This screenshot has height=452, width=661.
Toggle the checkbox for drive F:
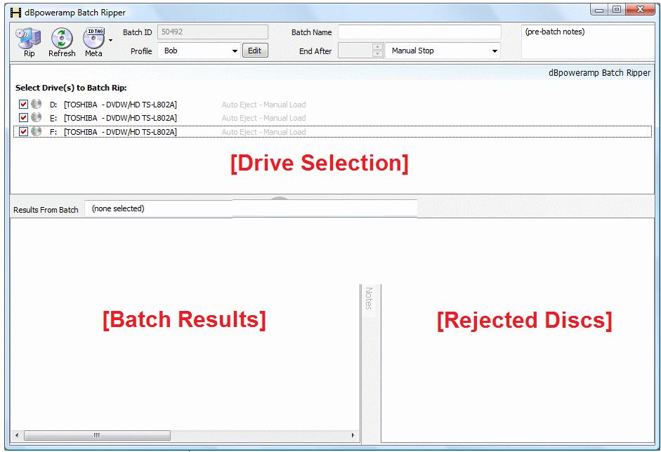pos(23,131)
